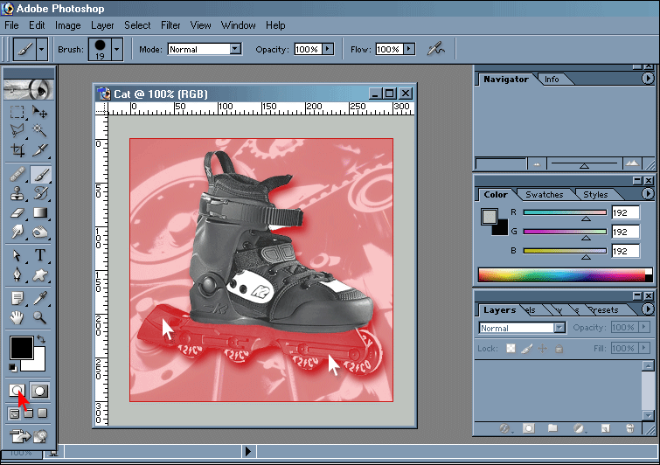Pick the Crop tool
660x465 pixels.
[x=17, y=150]
